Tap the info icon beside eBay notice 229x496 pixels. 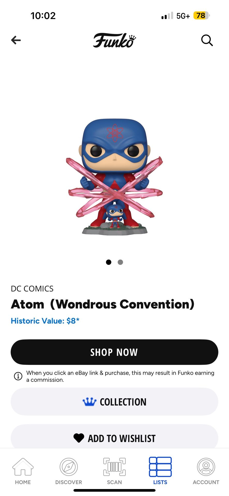[18, 376]
